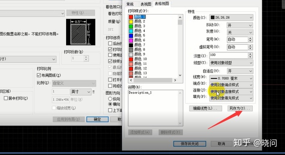Pick plot style 颜色 5
Viewport: 285px width, 155px height.
click(139, 35)
